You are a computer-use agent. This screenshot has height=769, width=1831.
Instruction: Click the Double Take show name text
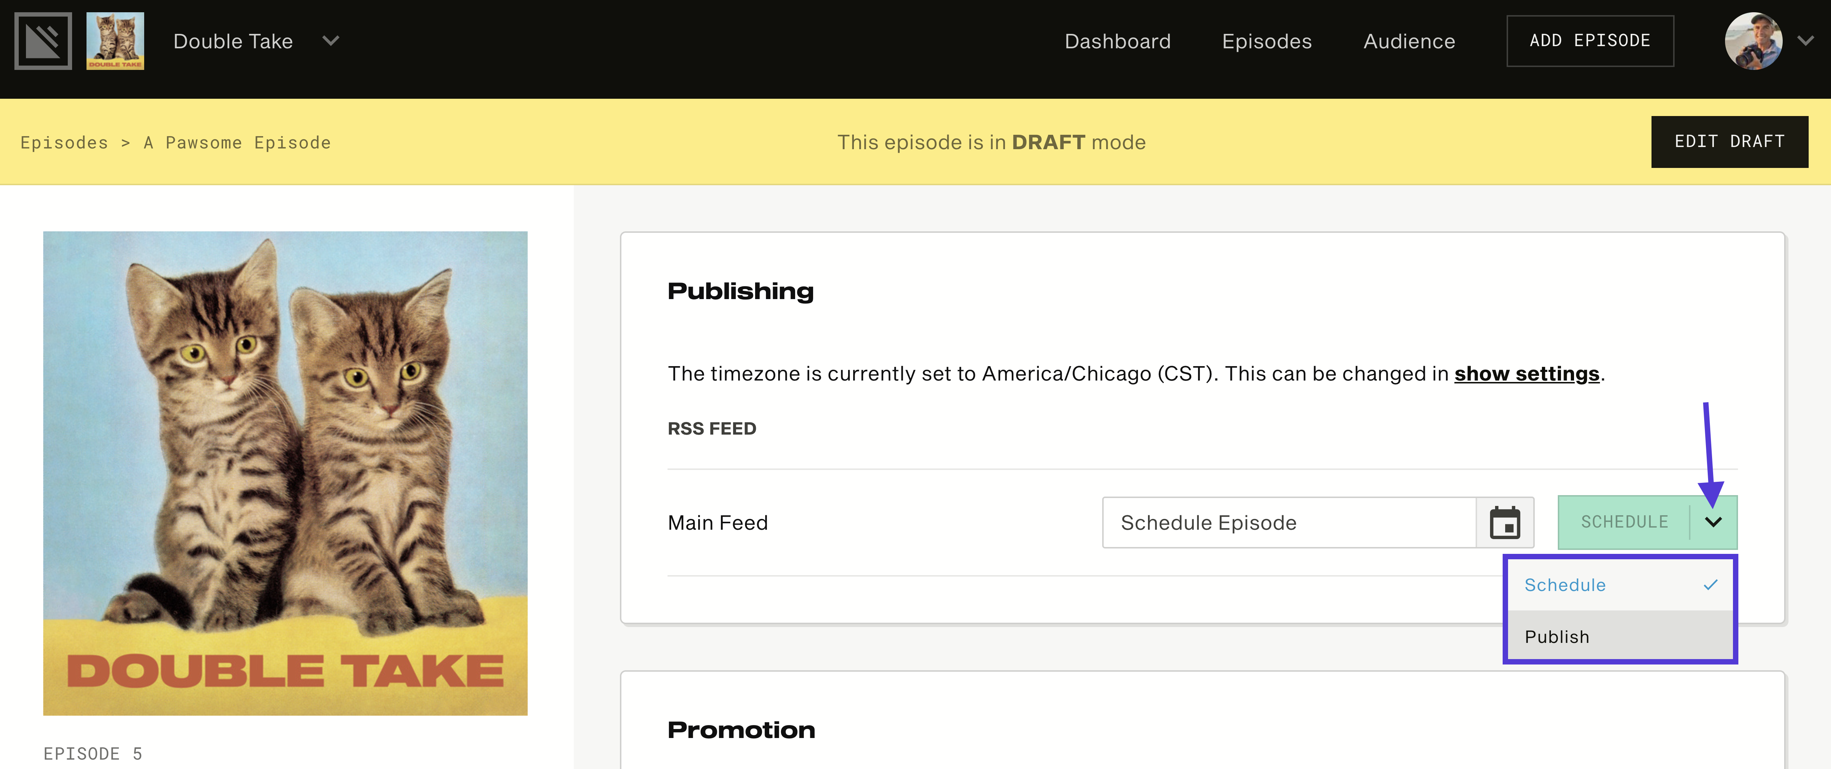point(233,41)
